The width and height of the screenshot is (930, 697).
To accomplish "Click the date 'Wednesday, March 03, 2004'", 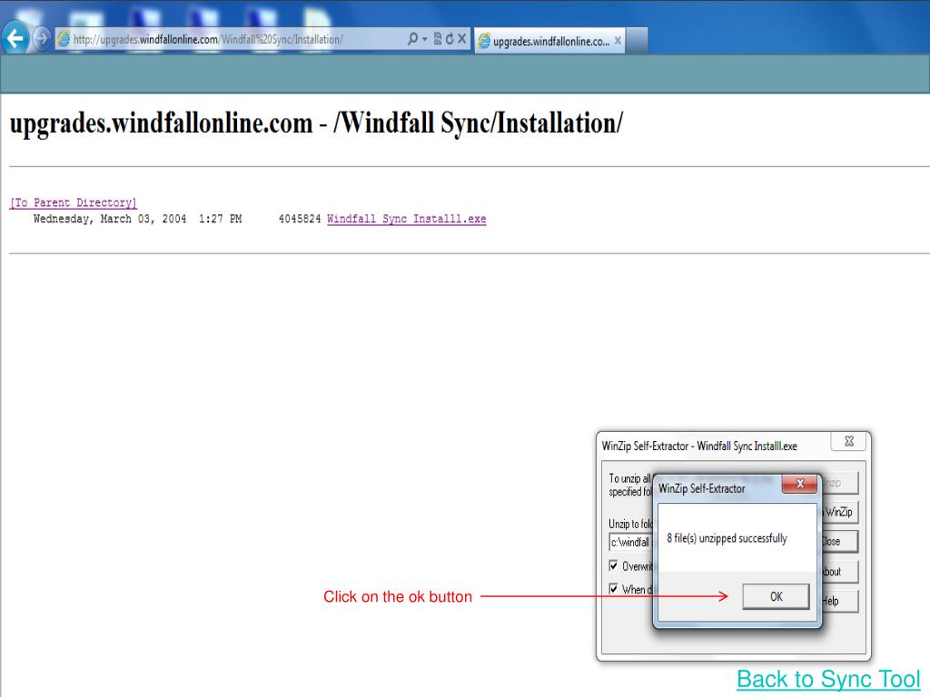I will [x=110, y=219].
